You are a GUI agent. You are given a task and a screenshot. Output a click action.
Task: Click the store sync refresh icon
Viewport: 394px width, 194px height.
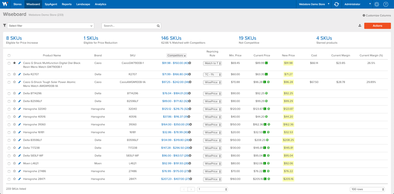coord(336,4)
